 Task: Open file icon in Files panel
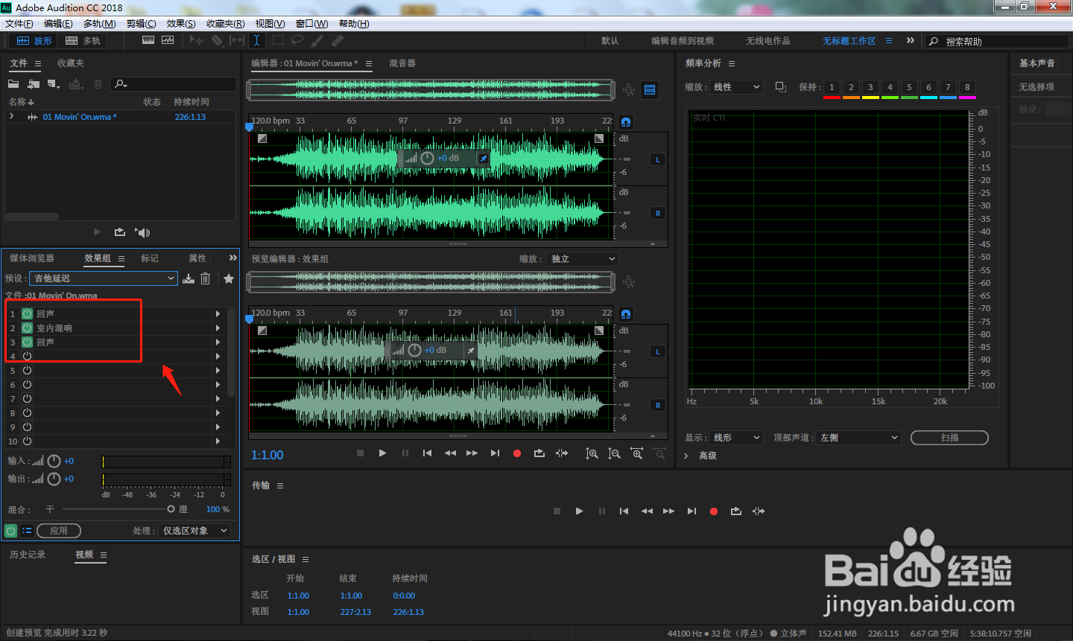pyautogui.click(x=13, y=84)
